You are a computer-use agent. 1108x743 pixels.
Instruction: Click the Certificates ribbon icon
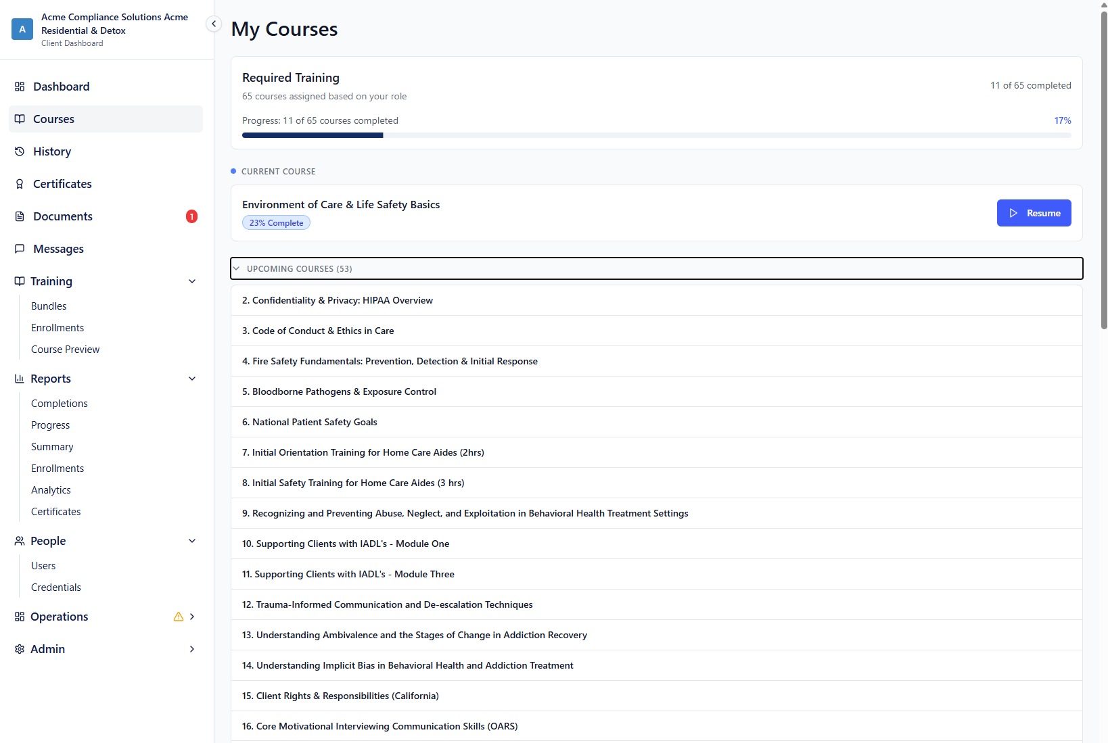pyautogui.click(x=20, y=184)
